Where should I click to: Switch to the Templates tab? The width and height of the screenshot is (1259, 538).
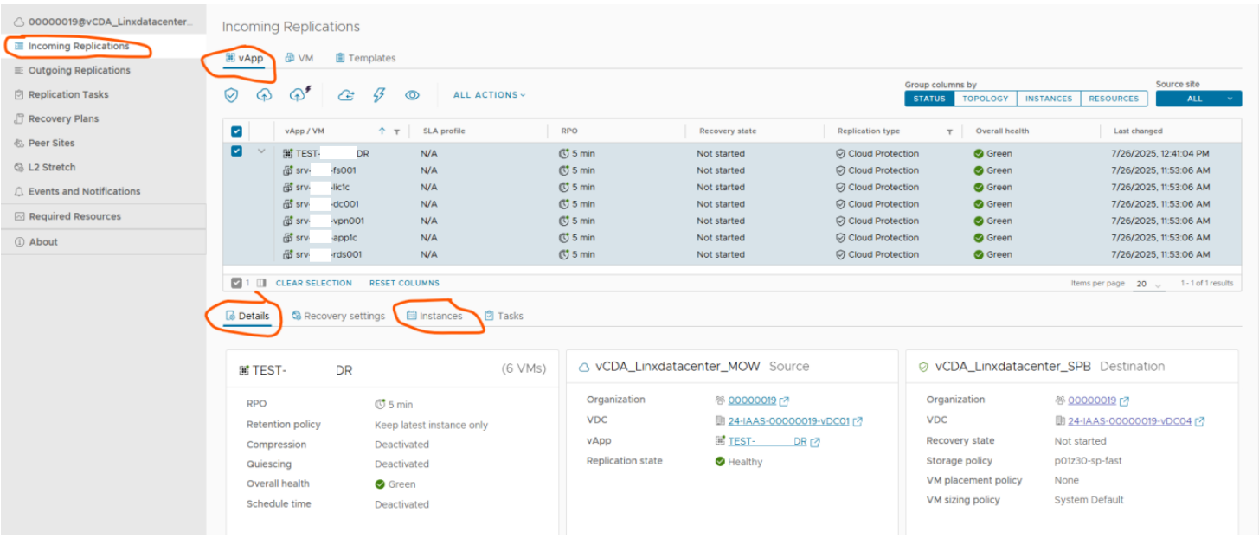point(365,58)
